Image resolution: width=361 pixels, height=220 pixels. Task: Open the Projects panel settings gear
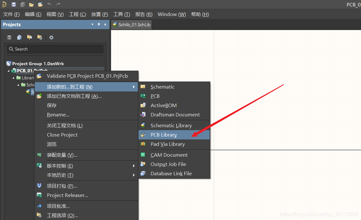point(51,37)
